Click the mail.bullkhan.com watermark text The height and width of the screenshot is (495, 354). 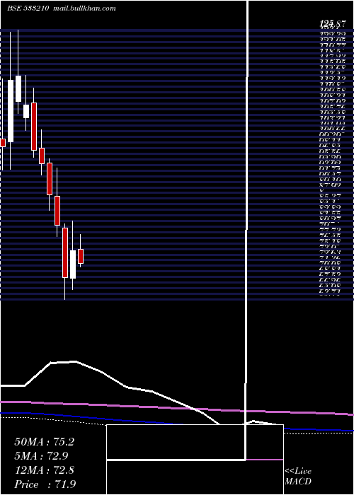[x=84, y=8]
